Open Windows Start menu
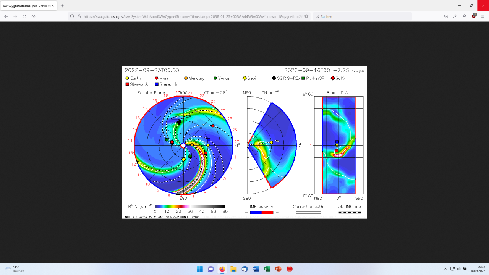489x275 pixels. [200, 269]
